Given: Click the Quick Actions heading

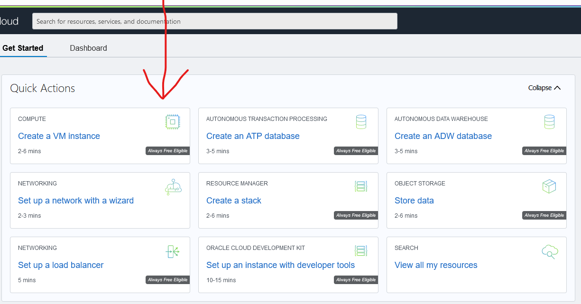Looking at the screenshot, I should pyautogui.click(x=43, y=88).
